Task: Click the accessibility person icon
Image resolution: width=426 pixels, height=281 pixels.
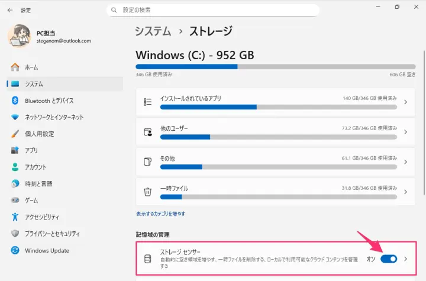Action: tap(15, 217)
